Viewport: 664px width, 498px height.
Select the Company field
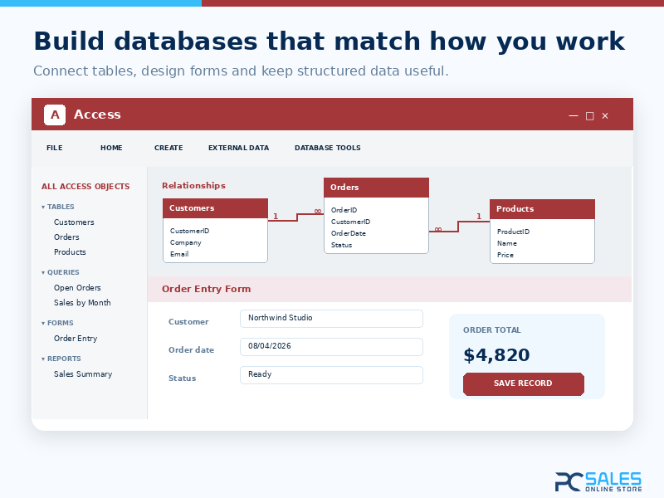185,242
